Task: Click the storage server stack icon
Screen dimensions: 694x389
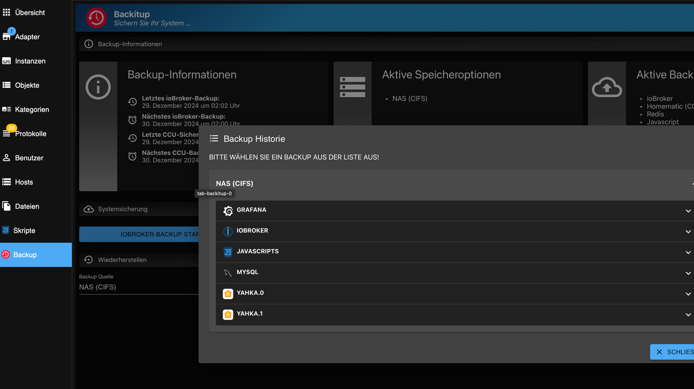Action: pos(352,87)
